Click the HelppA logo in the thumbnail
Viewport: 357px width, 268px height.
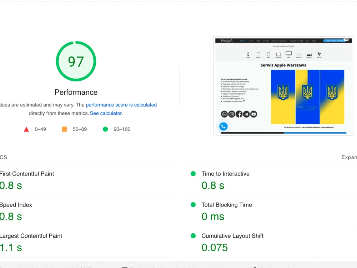point(227,41)
